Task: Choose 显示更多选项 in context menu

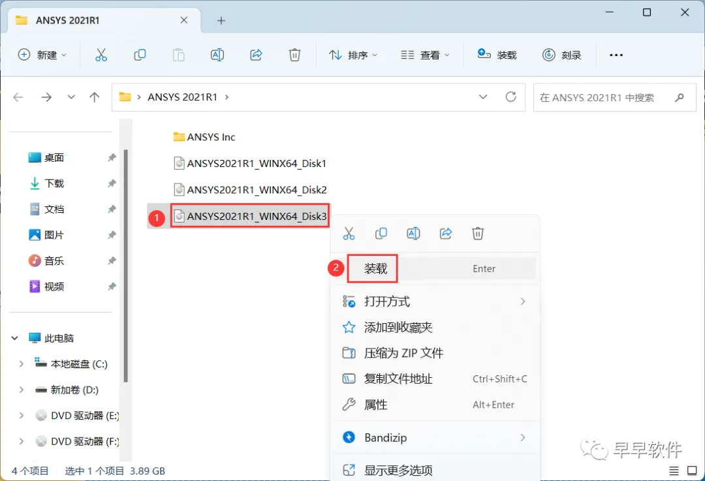Action: pyautogui.click(x=435, y=470)
